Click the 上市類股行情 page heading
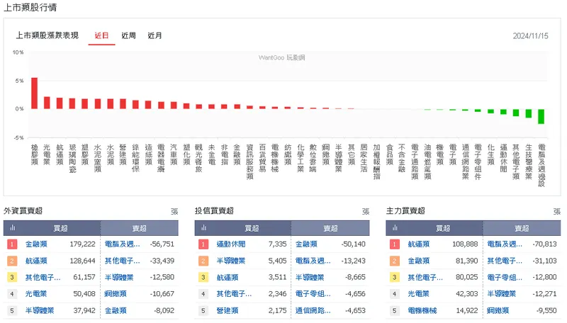567x323 pixels. click(x=30, y=7)
